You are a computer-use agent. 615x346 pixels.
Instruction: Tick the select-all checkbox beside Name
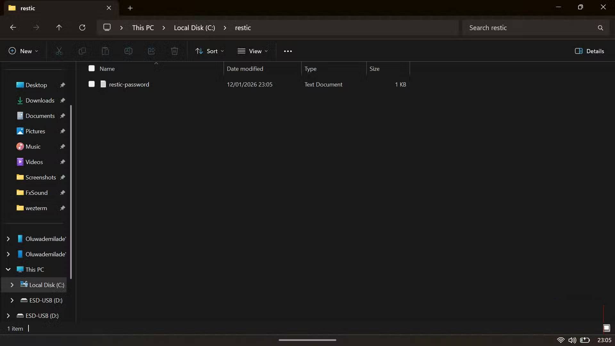(92, 68)
